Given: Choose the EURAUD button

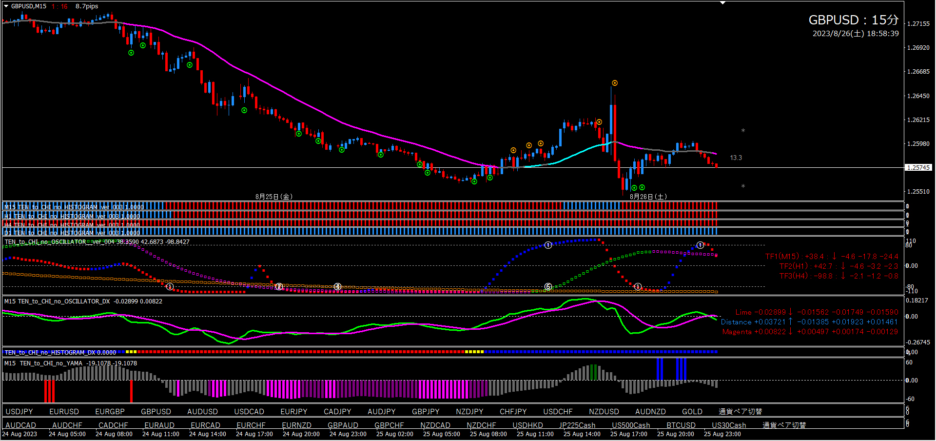Looking at the screenshot, I should pyautogui.click(x=159, y=425).
